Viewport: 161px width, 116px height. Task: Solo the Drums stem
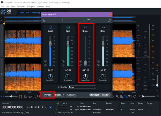tap(81, 65)
